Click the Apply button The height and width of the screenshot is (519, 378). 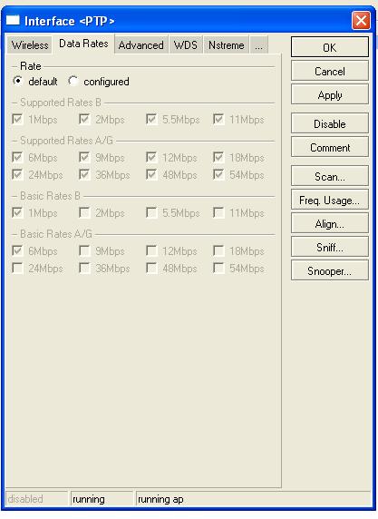[330, 94]
